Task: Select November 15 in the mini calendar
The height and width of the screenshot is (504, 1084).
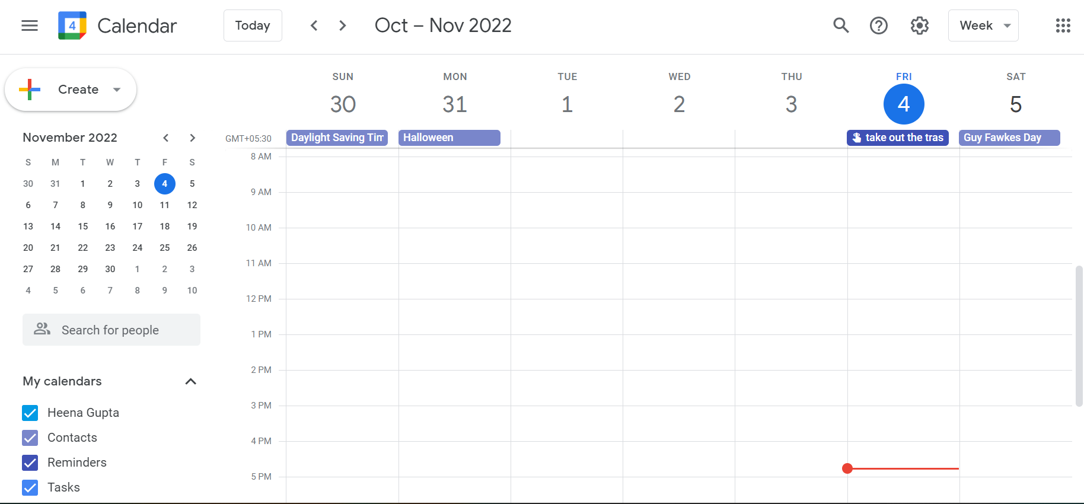Action: point(82,226)
